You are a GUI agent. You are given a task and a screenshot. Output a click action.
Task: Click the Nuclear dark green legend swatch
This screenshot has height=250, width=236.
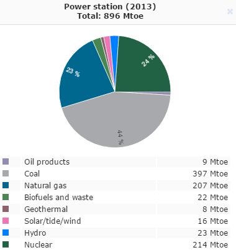(6, 244)
